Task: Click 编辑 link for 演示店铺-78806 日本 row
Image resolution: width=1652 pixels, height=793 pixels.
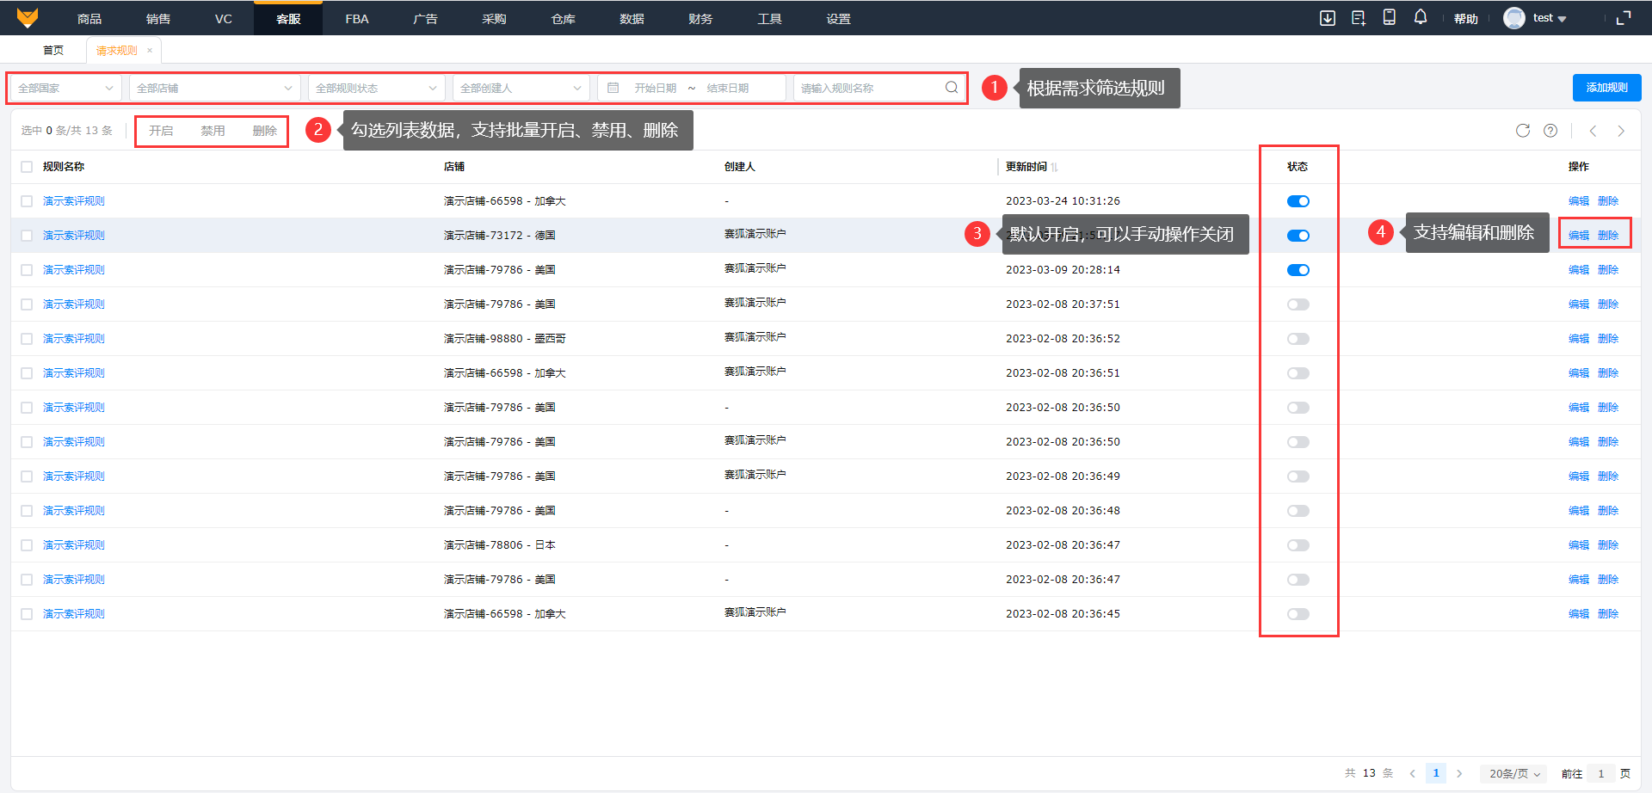Action: click(1578, 545)
